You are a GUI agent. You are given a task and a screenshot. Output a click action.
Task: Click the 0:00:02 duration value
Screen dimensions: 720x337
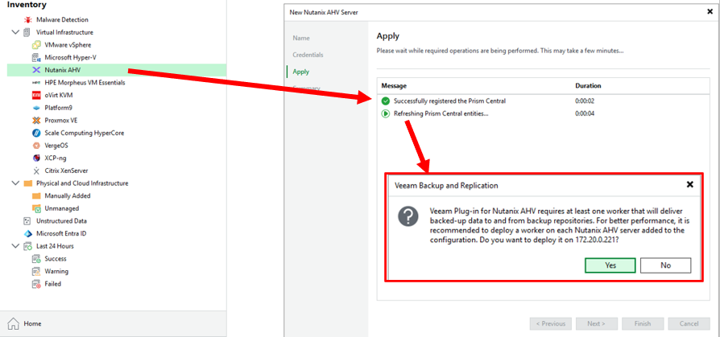click(585, 101)
